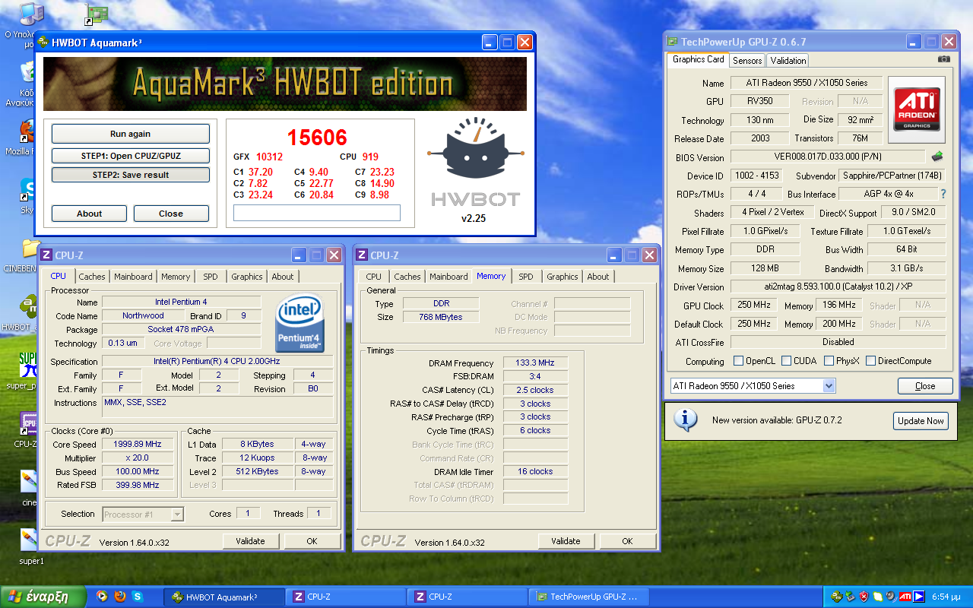
Task: Click Validate in right CPU-Z window
Action: 566,541
